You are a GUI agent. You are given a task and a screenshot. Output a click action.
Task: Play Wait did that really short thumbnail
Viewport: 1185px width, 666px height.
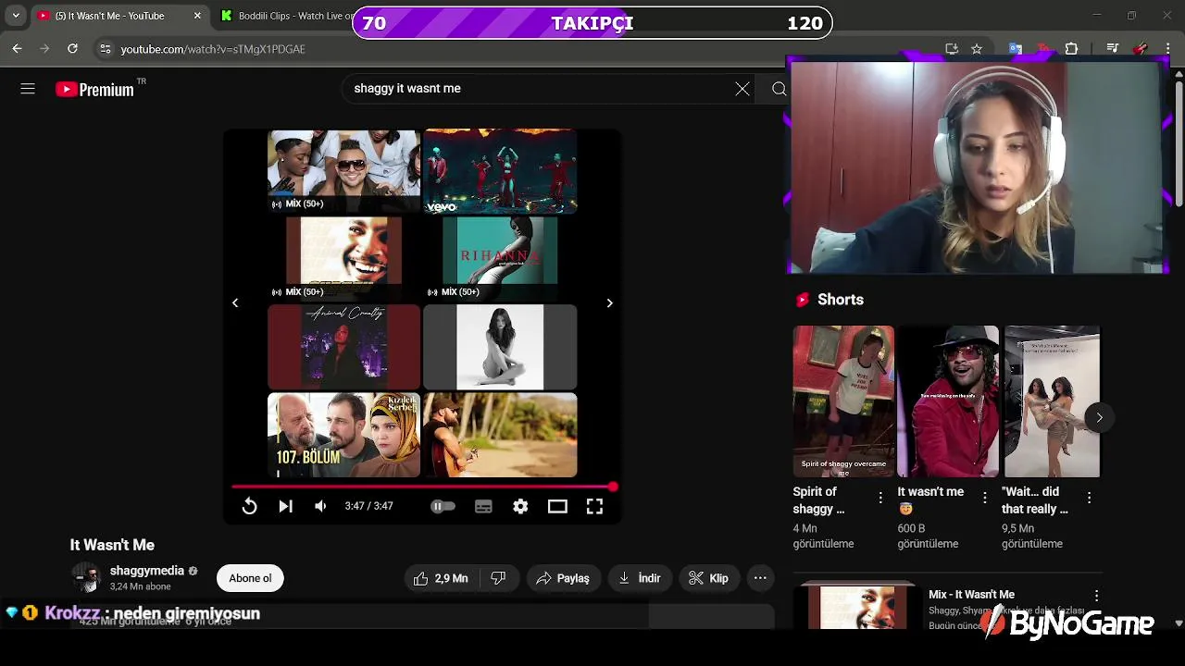coord(1053,401)
